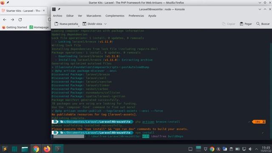
Task: Open the Marcadores menu
Action: click(93, 16)
